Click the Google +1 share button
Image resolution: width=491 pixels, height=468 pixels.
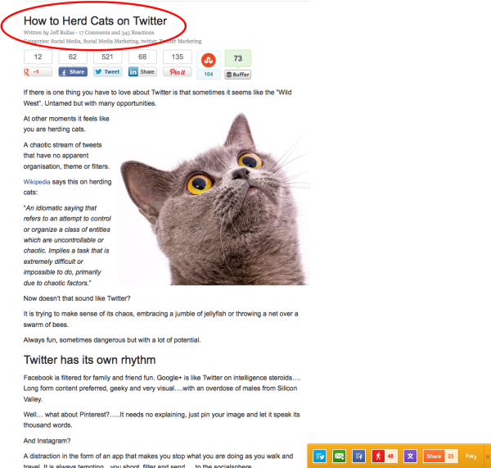tap(38, 72)
